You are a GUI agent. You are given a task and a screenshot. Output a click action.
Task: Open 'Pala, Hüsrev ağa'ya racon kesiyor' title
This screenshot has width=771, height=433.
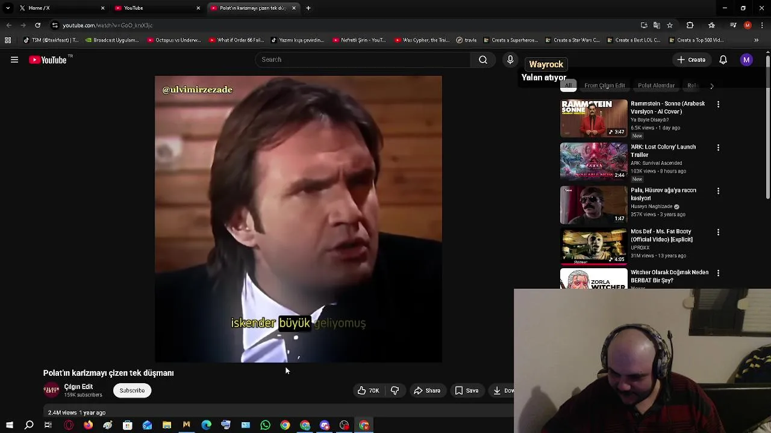[x=663, y=194]
